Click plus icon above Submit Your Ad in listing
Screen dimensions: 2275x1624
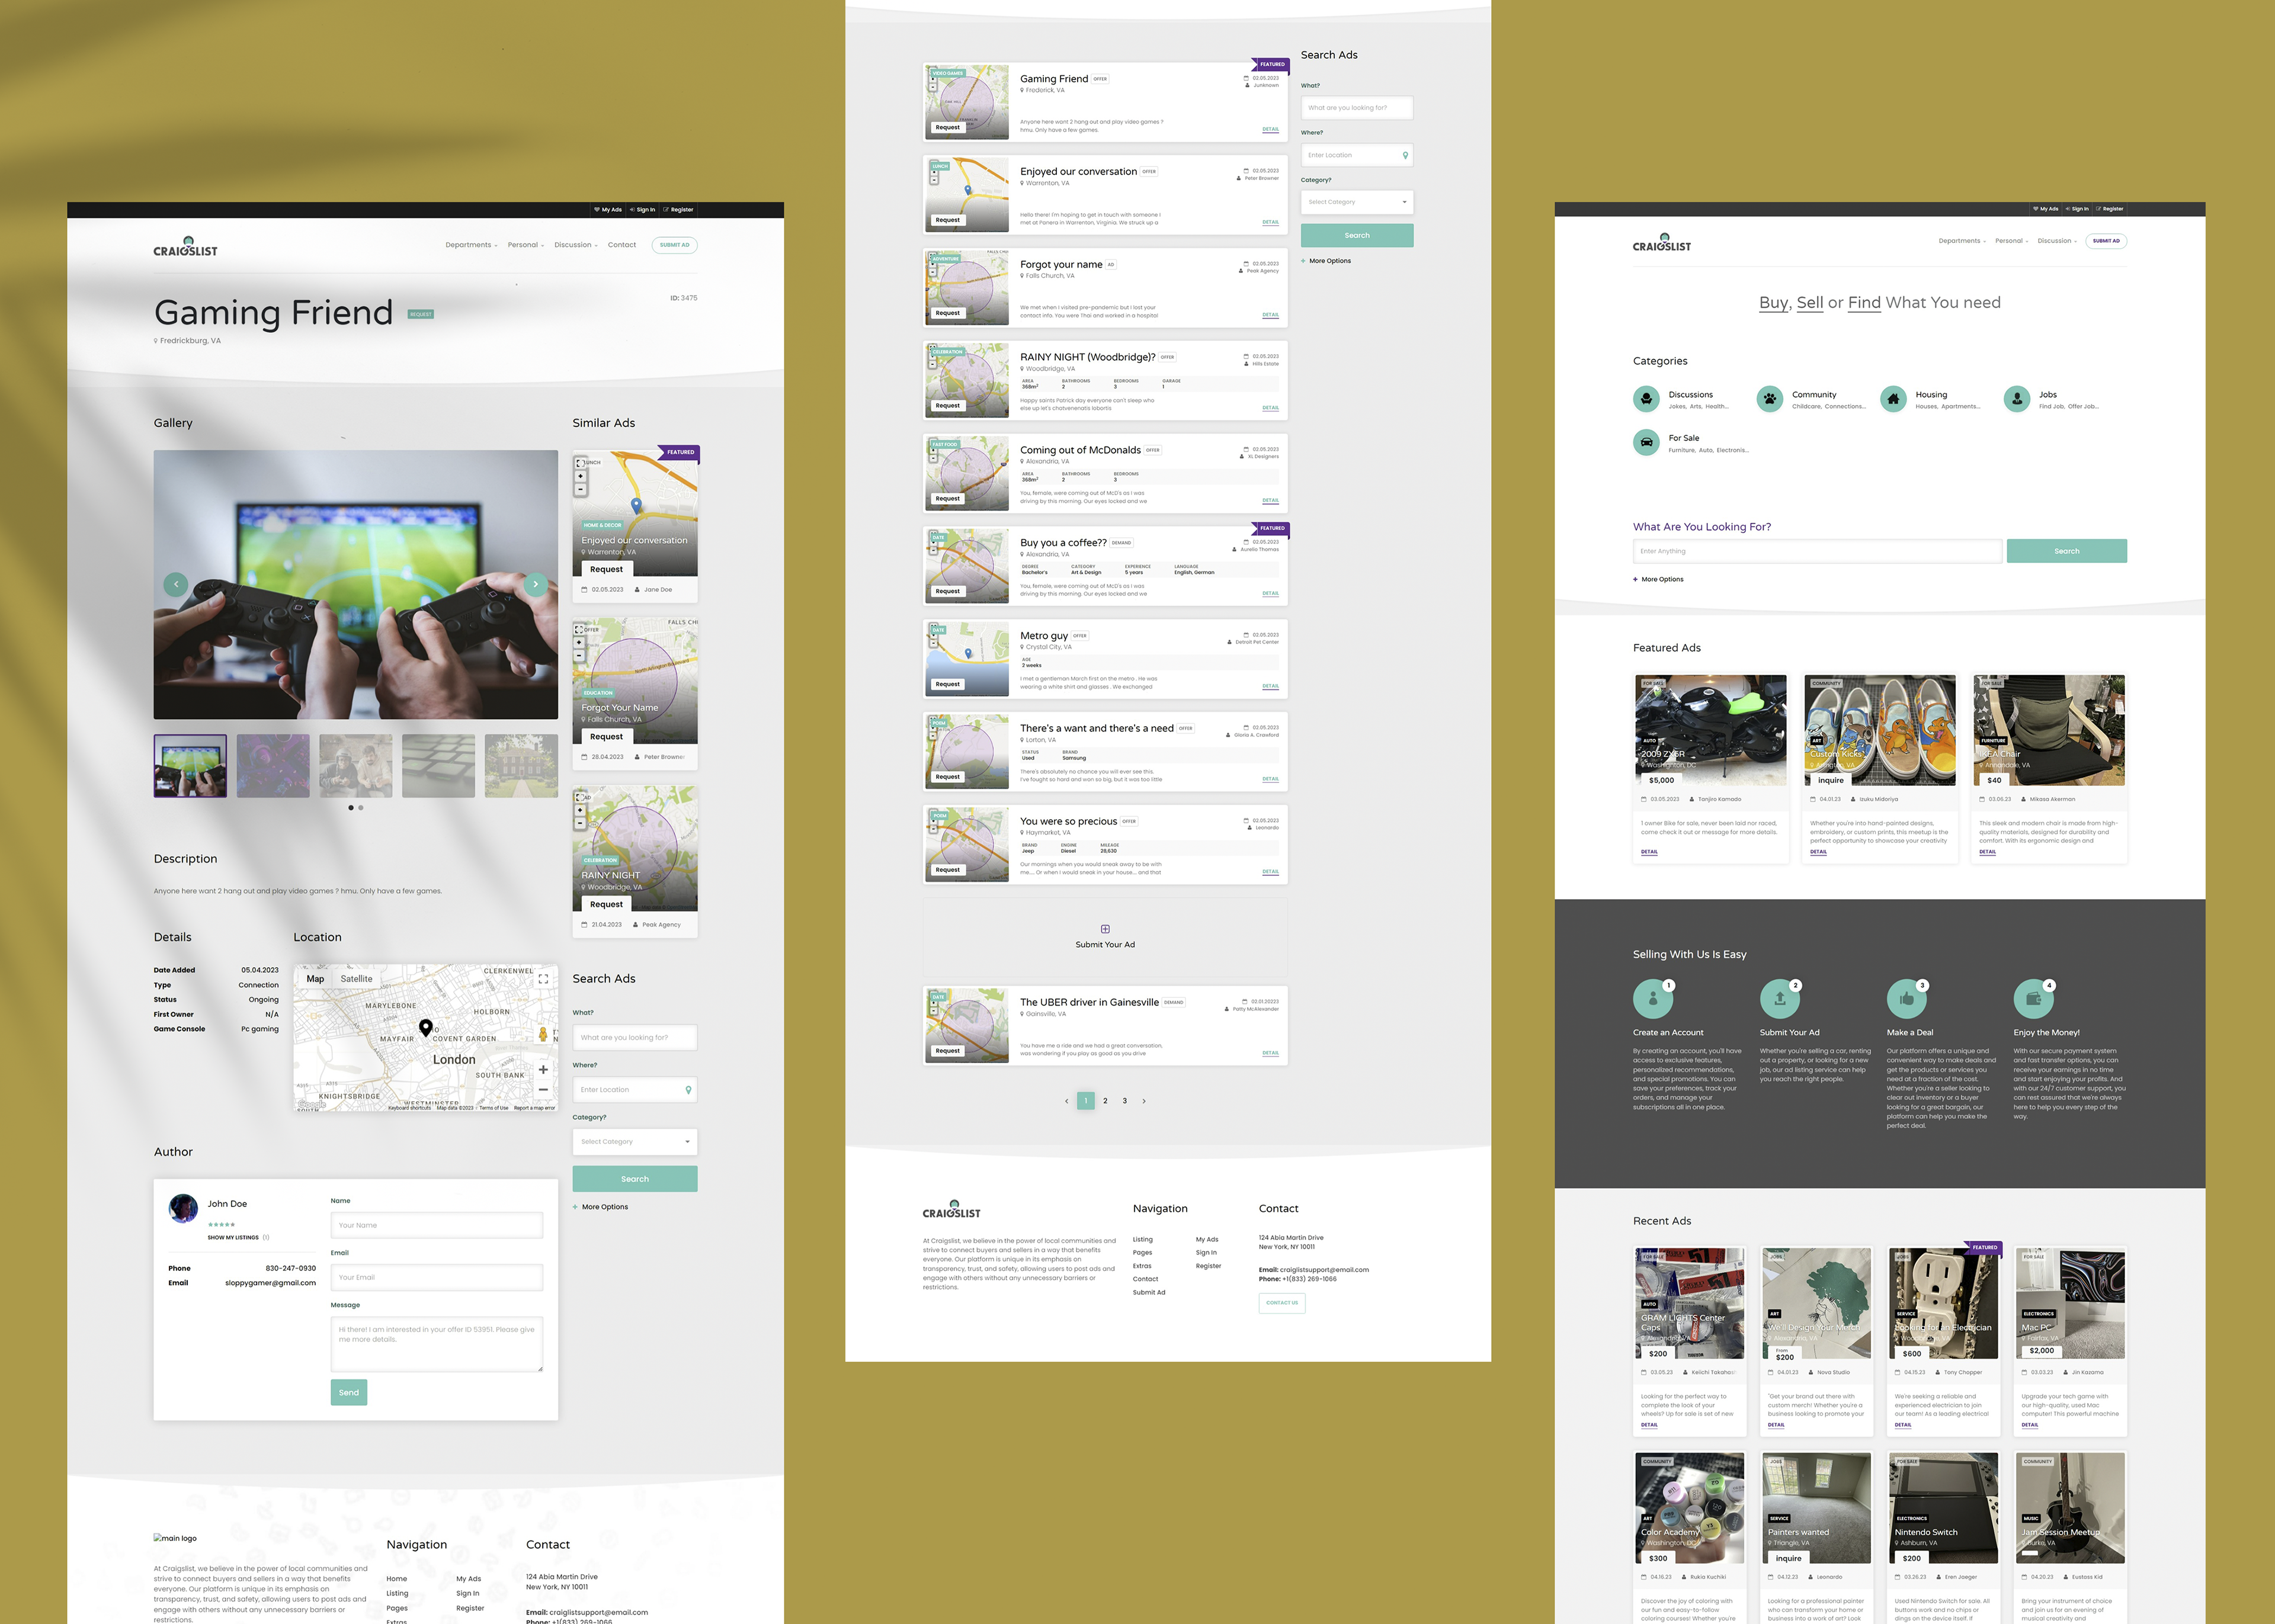point(1105,929)
